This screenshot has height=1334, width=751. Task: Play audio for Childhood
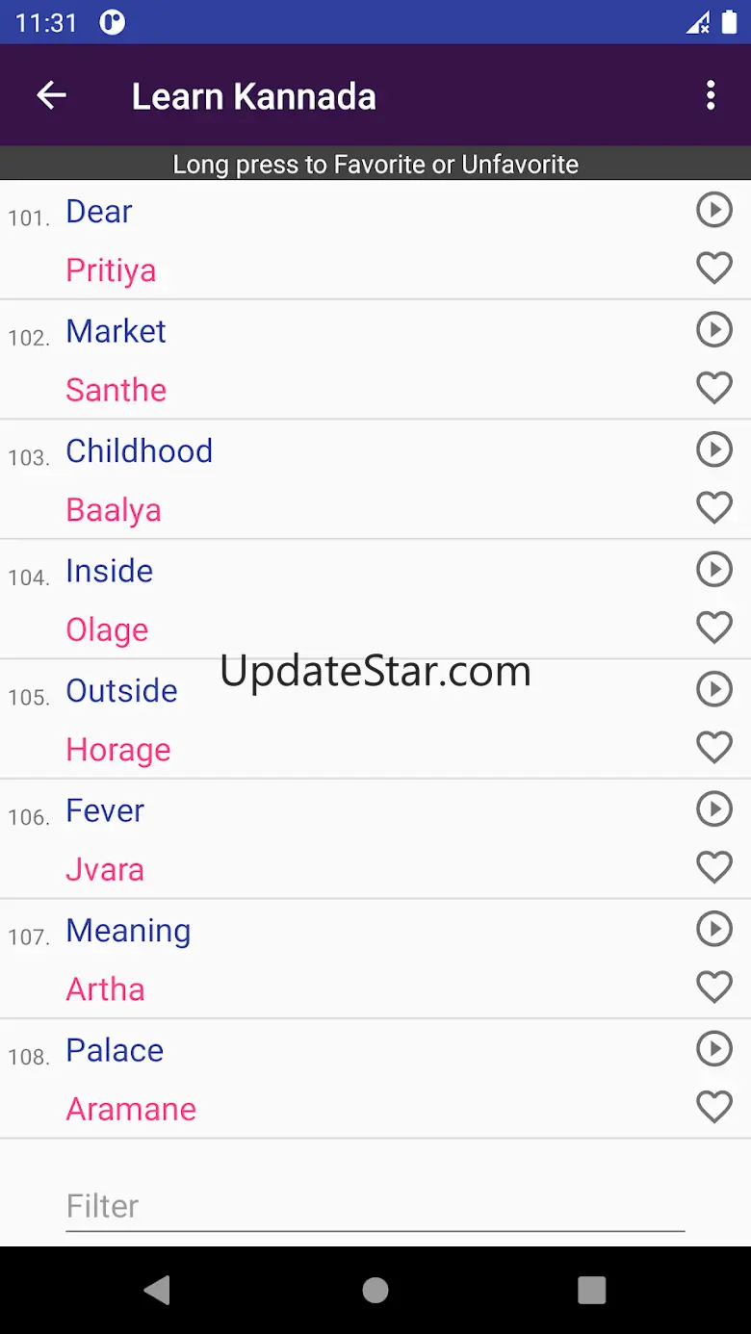tap(714, 449)
